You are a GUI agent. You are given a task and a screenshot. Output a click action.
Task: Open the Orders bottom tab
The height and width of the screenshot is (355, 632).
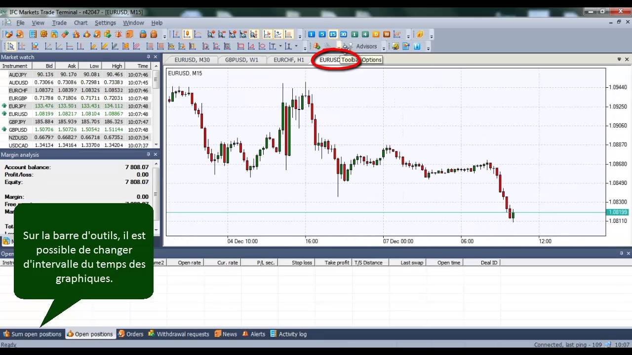(x=131, y=334)
